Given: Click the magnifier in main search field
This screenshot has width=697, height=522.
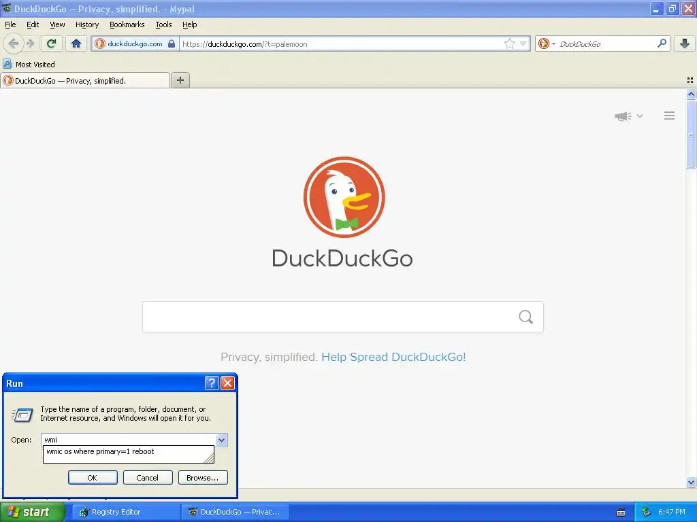Looking at the screenshot, I should click(526, 317).
